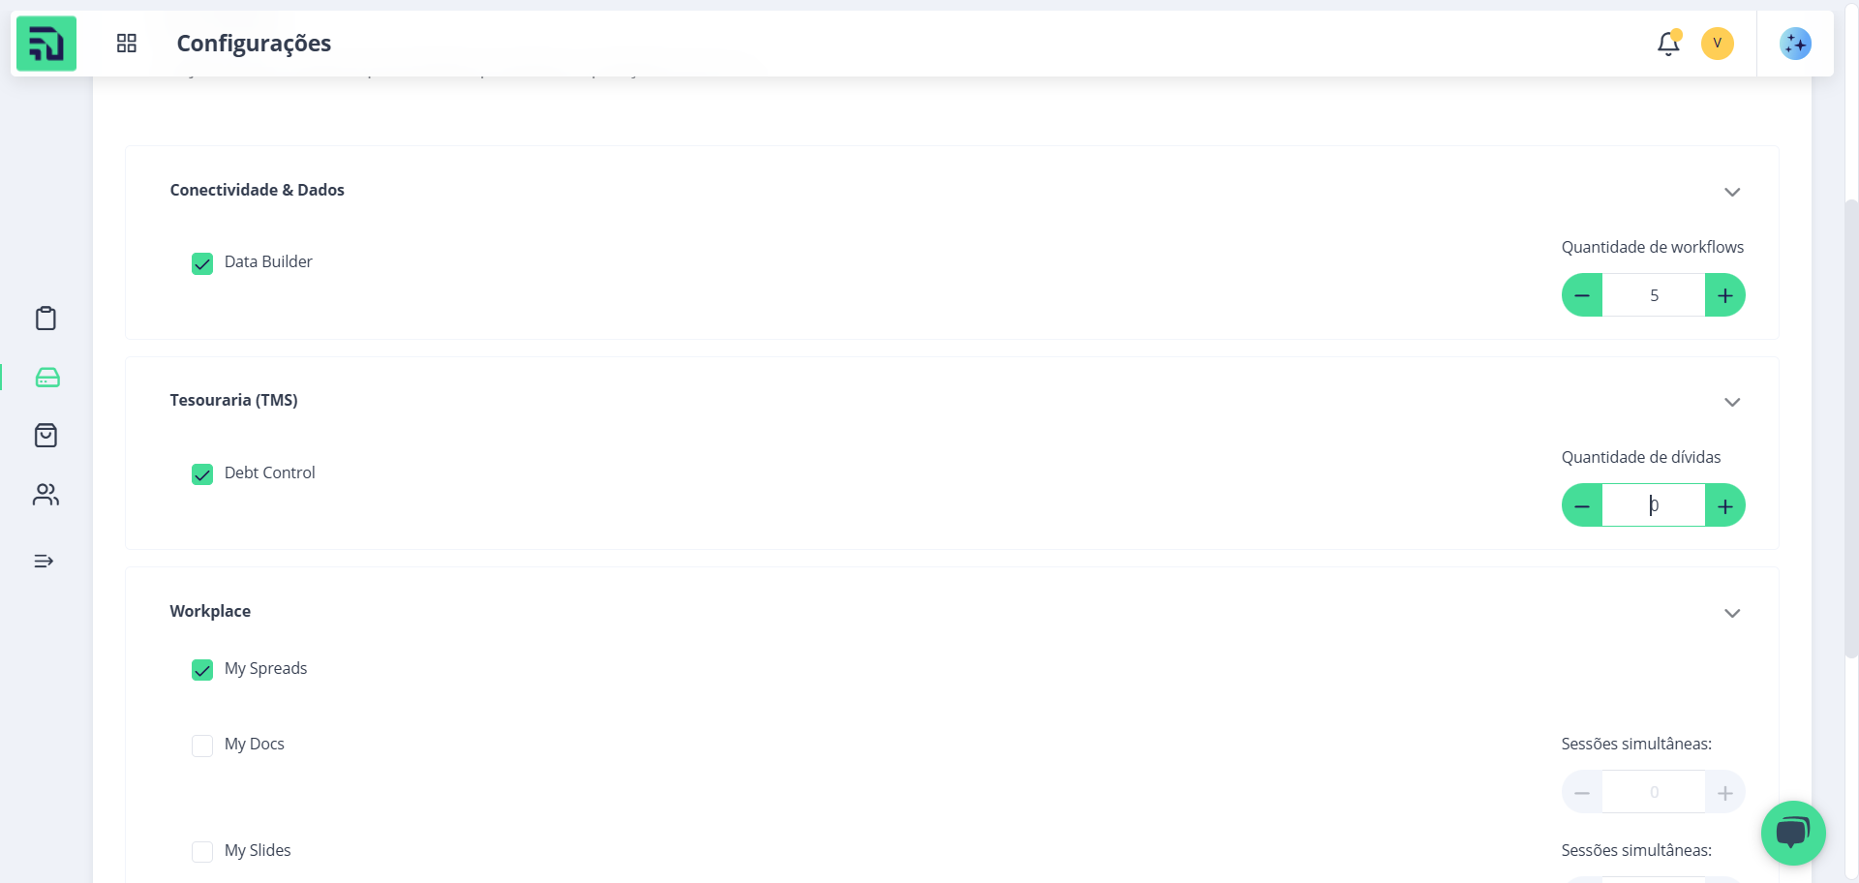Open the apps grid menu

click(x=127, y=43)
